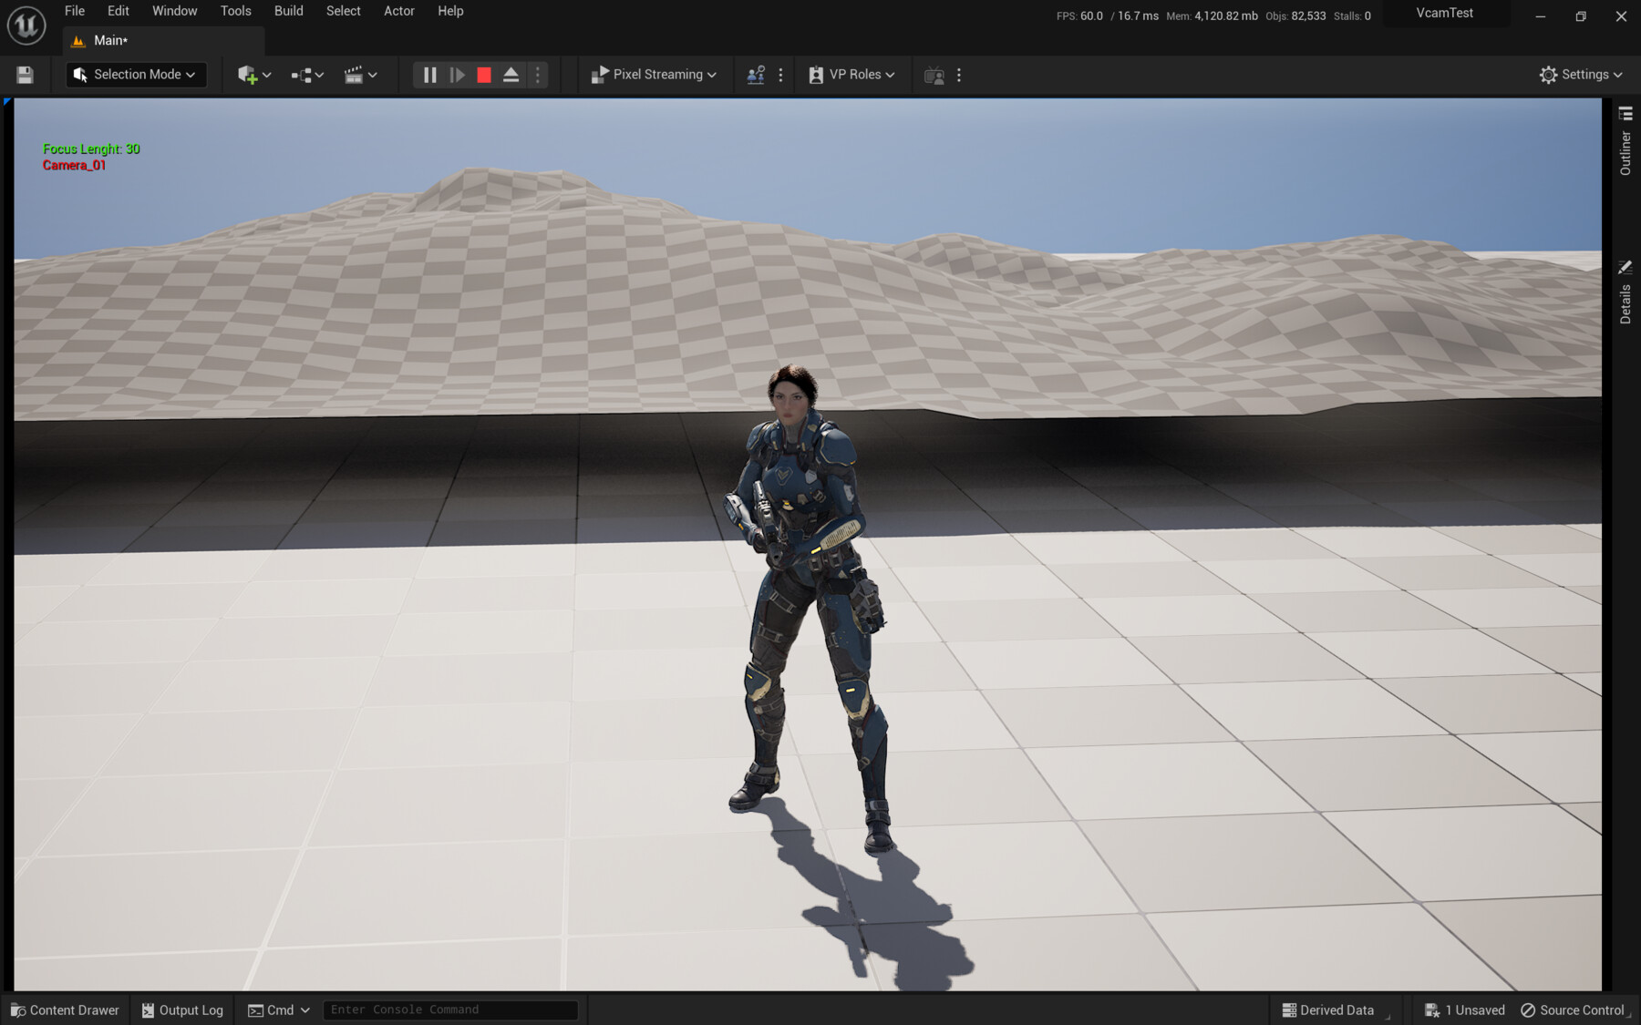
Task: Expand the Pixel Streaming dropdown
Action: (x=654, y=74)
